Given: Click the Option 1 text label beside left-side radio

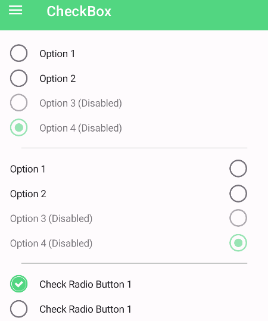Looking at the screenshot, I should (x=57, y=54).
